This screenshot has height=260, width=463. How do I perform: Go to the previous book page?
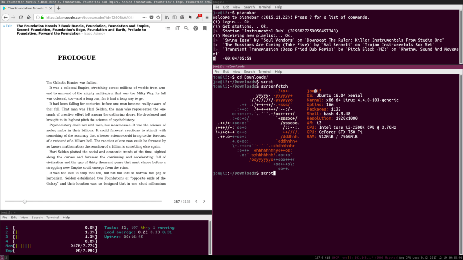coord(196,201)
